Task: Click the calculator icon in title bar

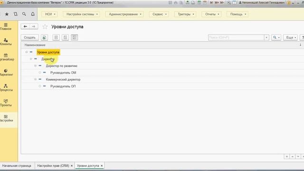Action: (x=199, y=3)
